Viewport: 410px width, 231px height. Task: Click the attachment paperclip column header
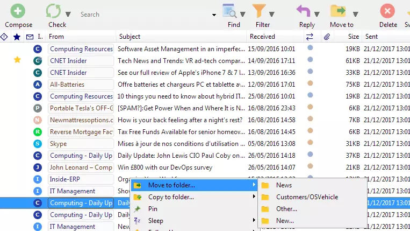pos(326,37)
